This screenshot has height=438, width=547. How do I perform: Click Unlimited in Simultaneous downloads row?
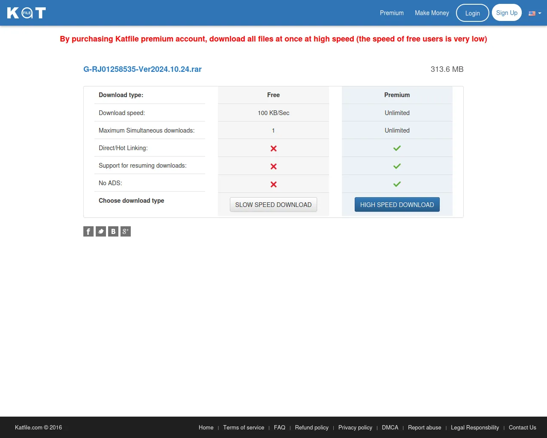coord(397,130)
